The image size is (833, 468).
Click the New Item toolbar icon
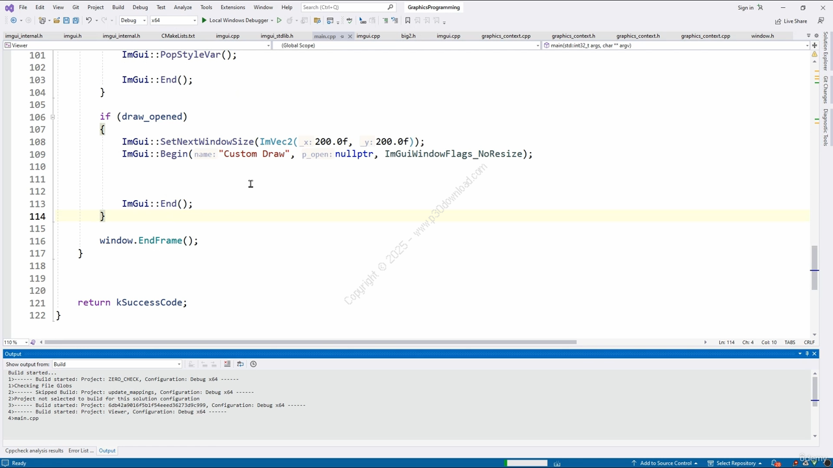pyautogui.click(x=42, y=20)
